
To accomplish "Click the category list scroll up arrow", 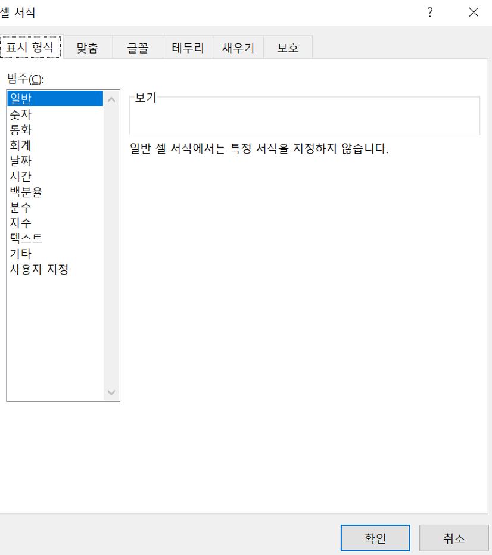I will point(111,100).
